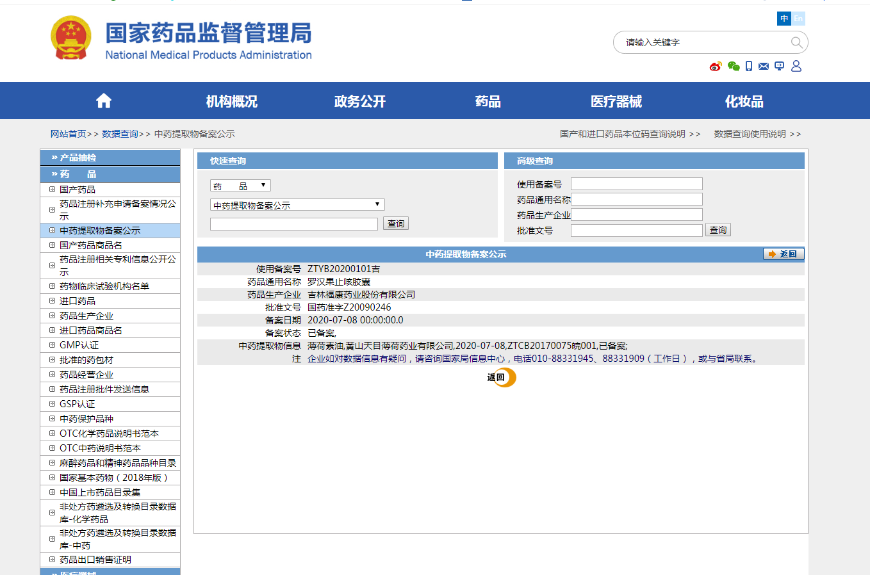Select the 中 language toggle
Image resolution: width=870 pixels, height=575 pixels.
(x=784, y=19)
